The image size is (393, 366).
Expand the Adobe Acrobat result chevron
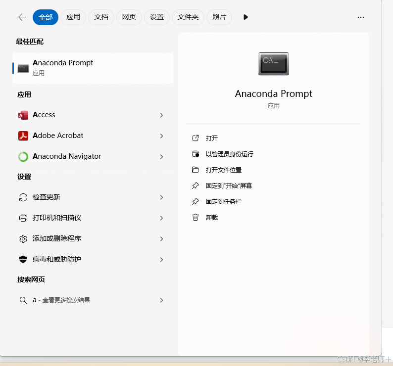[x=162, y=136]
